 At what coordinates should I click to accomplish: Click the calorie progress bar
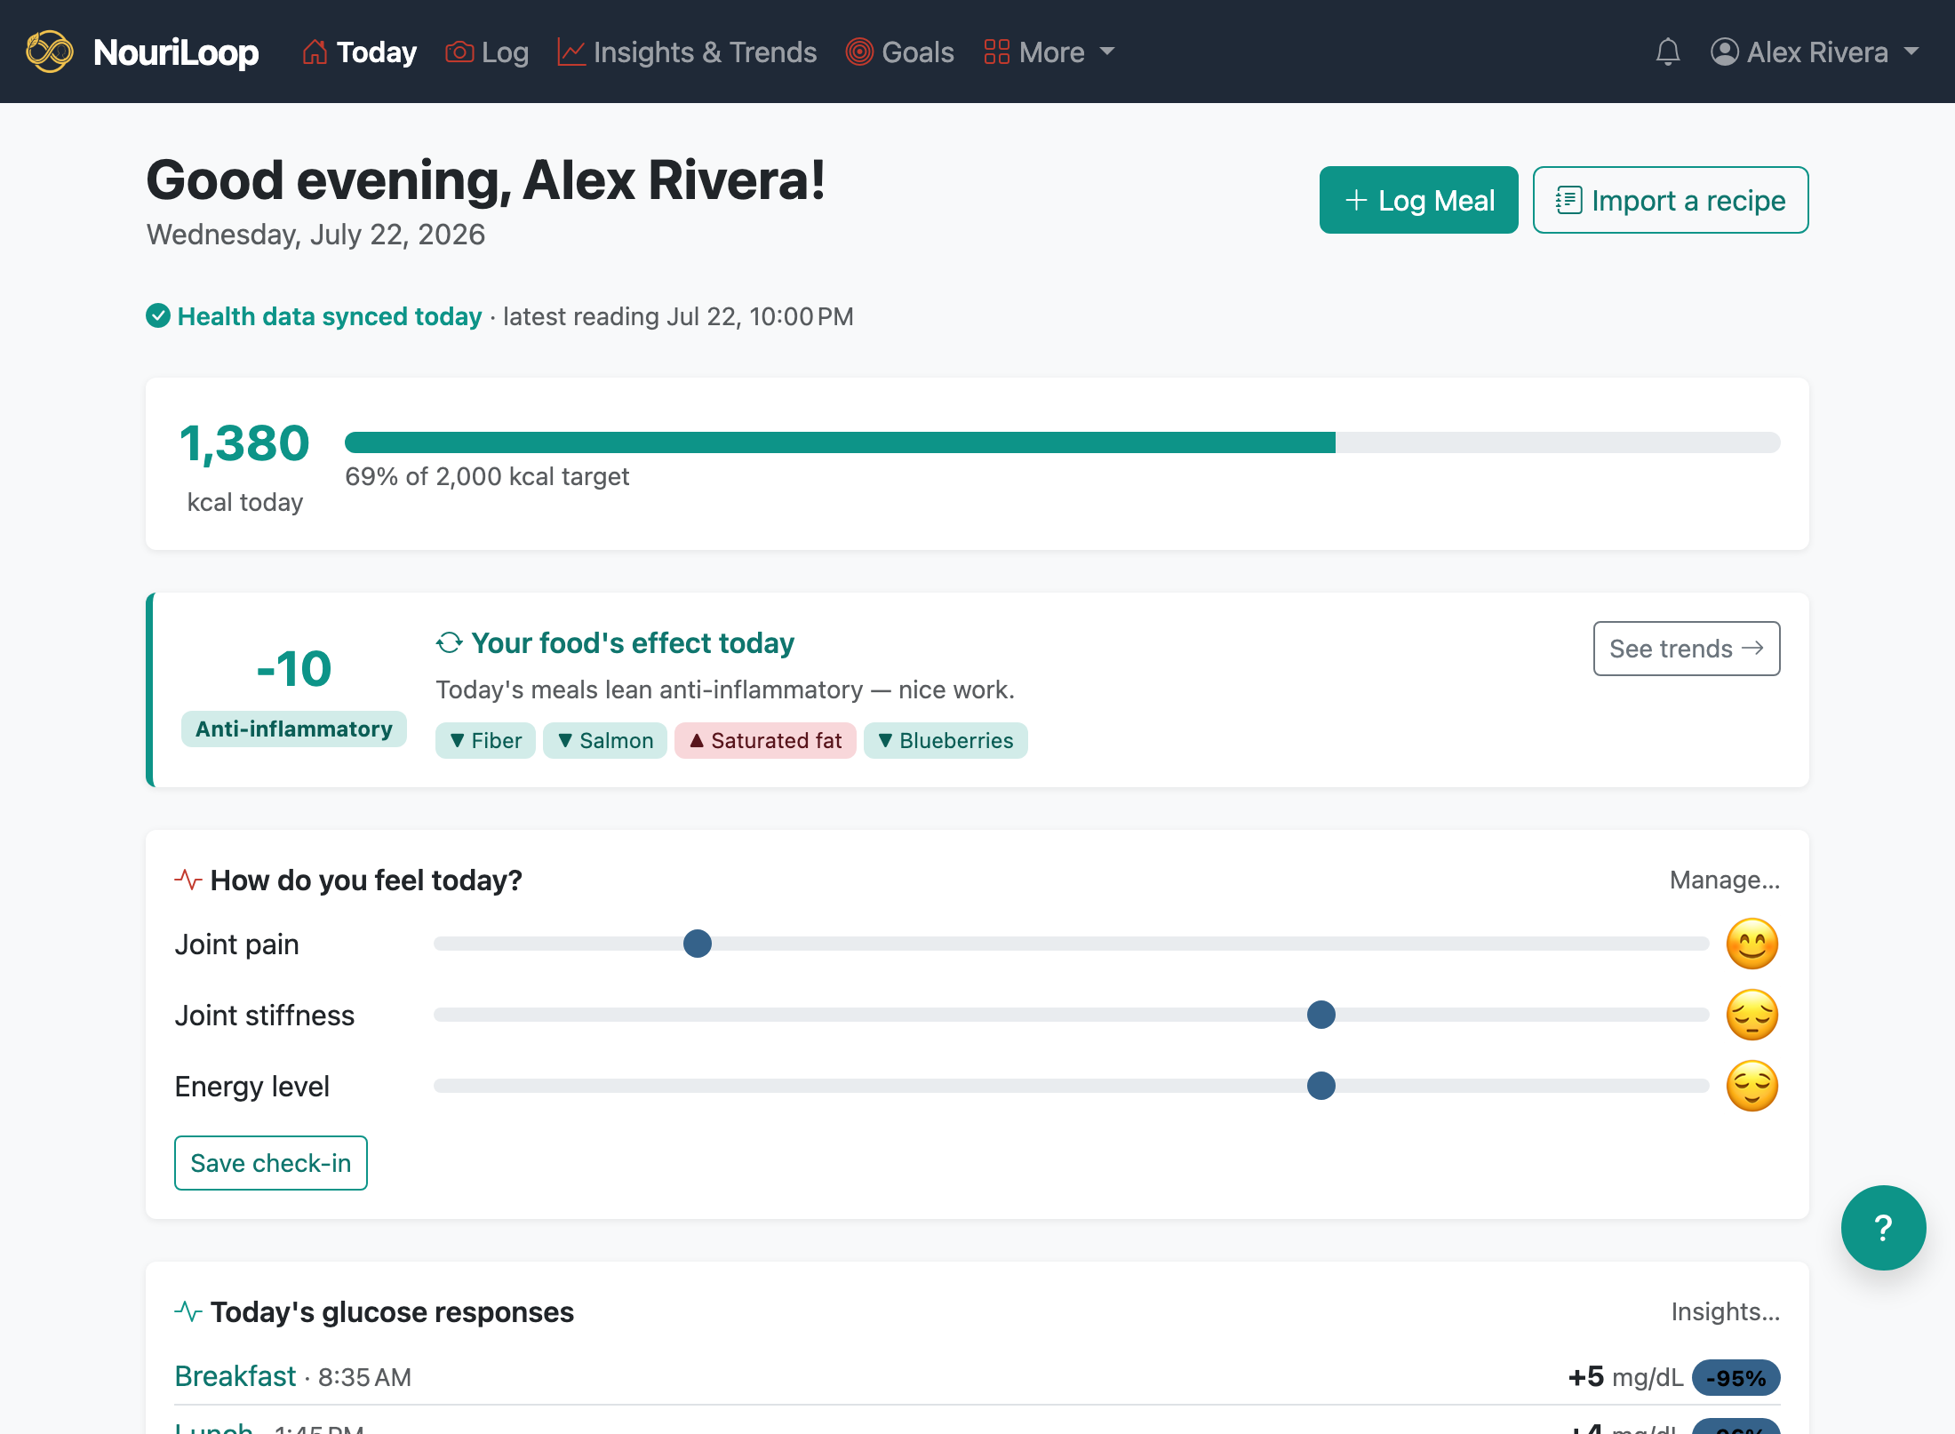(1062, 442)
